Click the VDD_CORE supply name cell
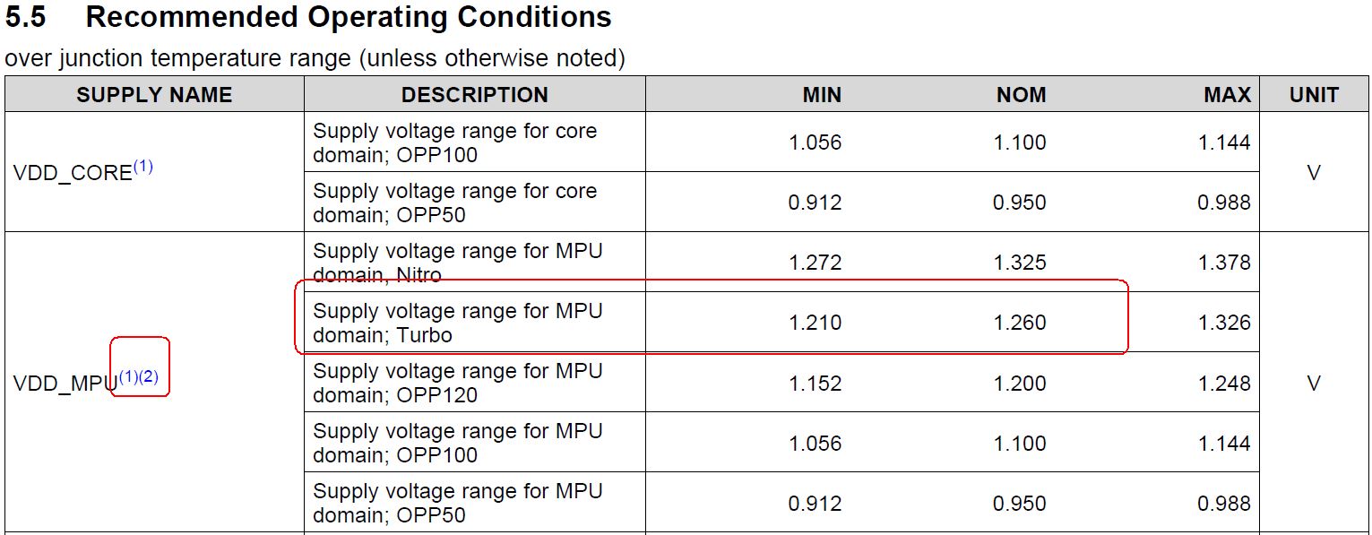 point(154,172)
